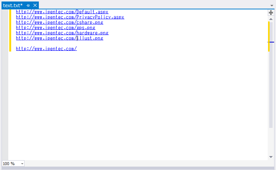Viewport: 276px width, 170px height.
Task: Open the bare http://www.ipentec.com/ link
Action: point(46,49)
